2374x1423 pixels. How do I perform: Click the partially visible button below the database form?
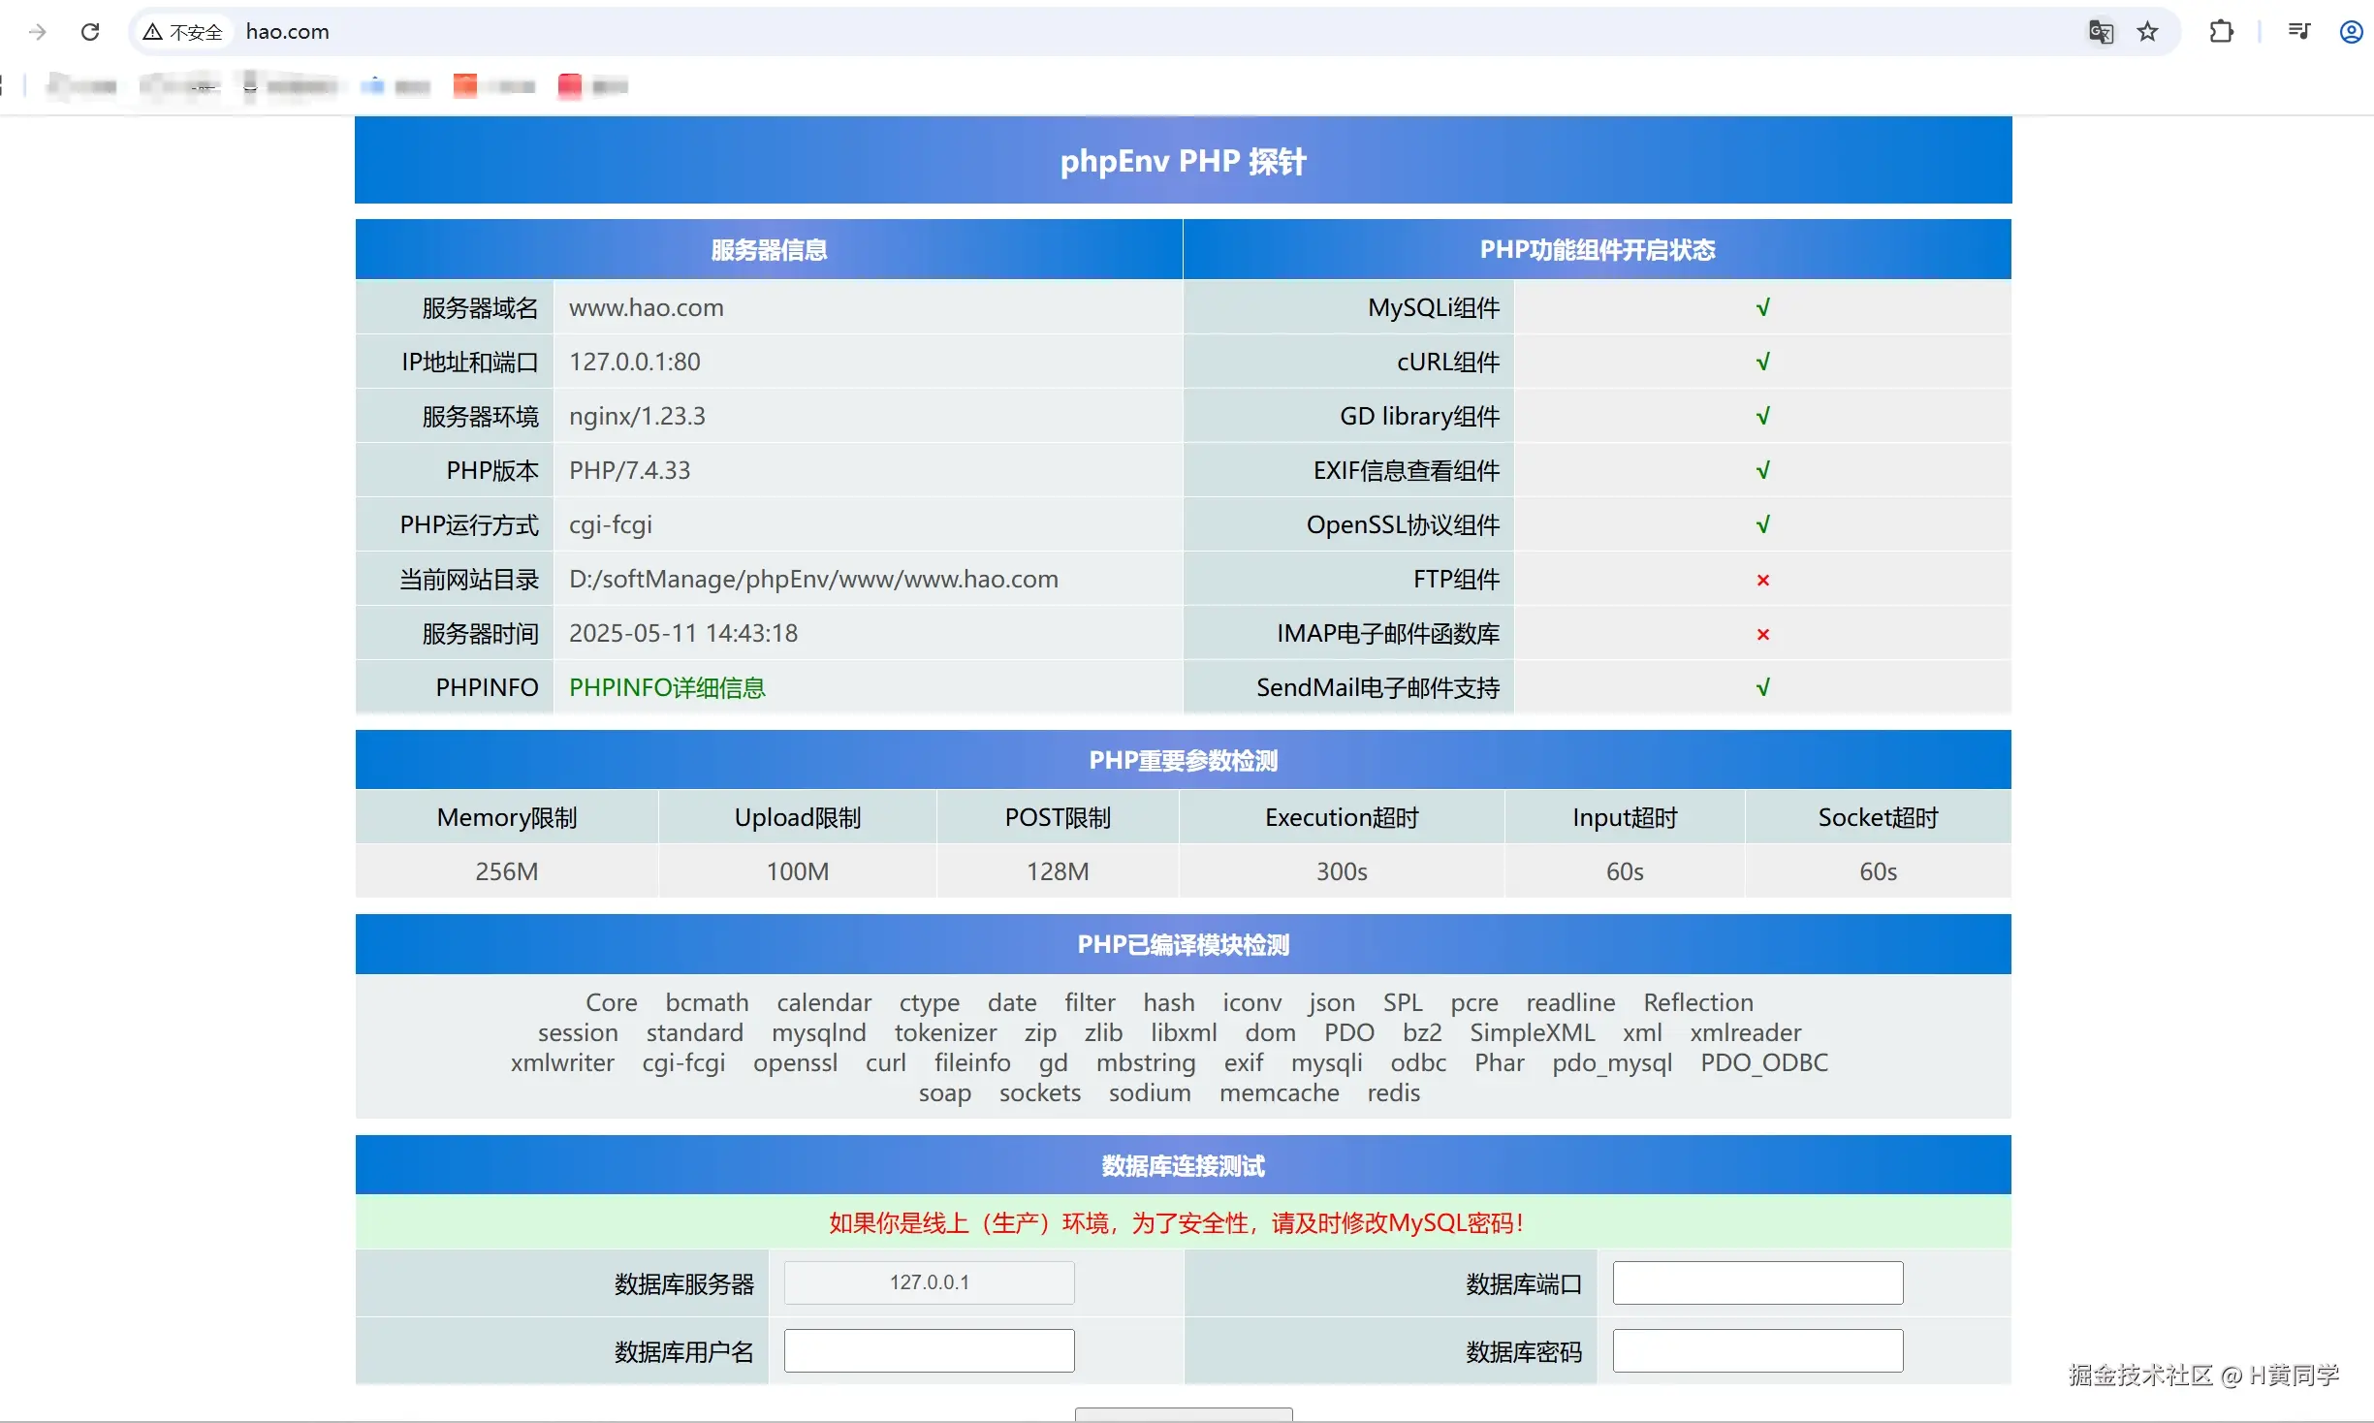pos(1183,1414)
